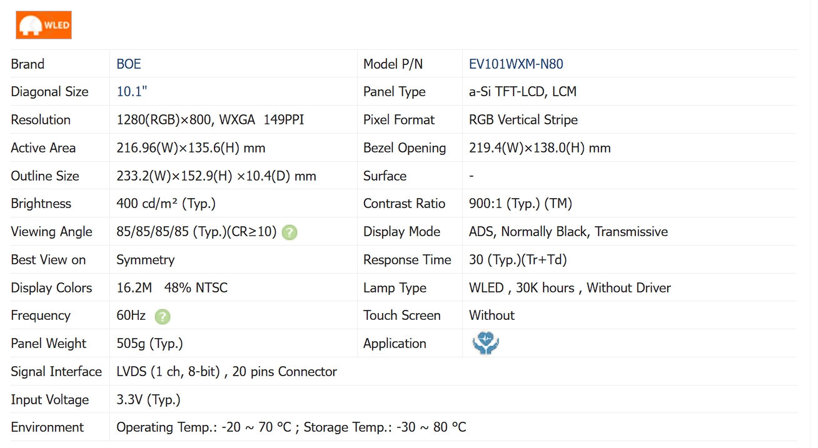Open the BOE brand link
Screen dimensions: 818x448
129,64
